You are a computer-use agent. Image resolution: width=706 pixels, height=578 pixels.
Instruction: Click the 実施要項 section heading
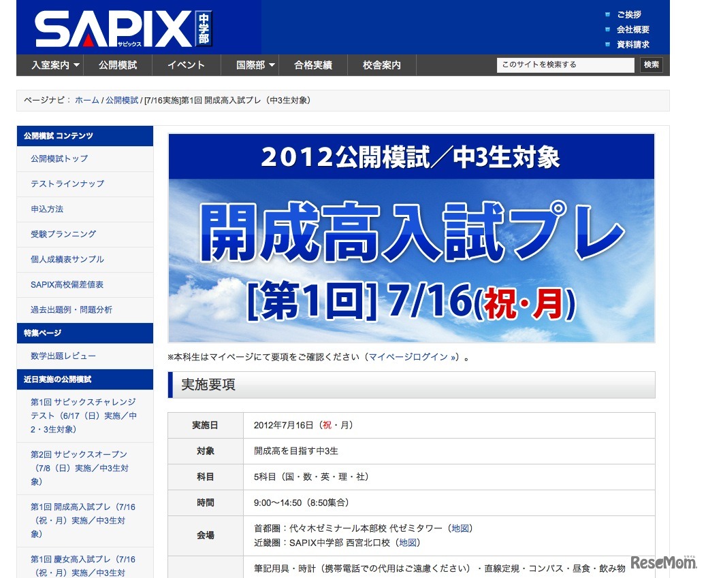(x=411, y=385)
